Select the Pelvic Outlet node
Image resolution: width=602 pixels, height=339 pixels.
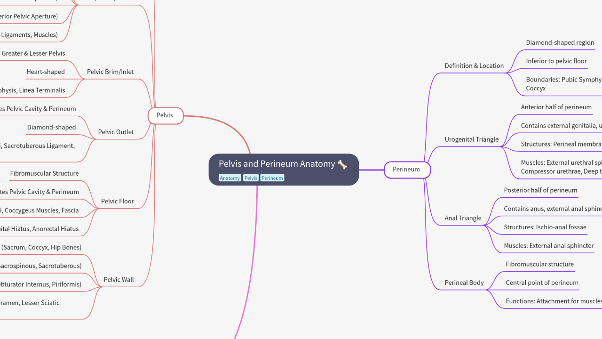click(116, 132)
